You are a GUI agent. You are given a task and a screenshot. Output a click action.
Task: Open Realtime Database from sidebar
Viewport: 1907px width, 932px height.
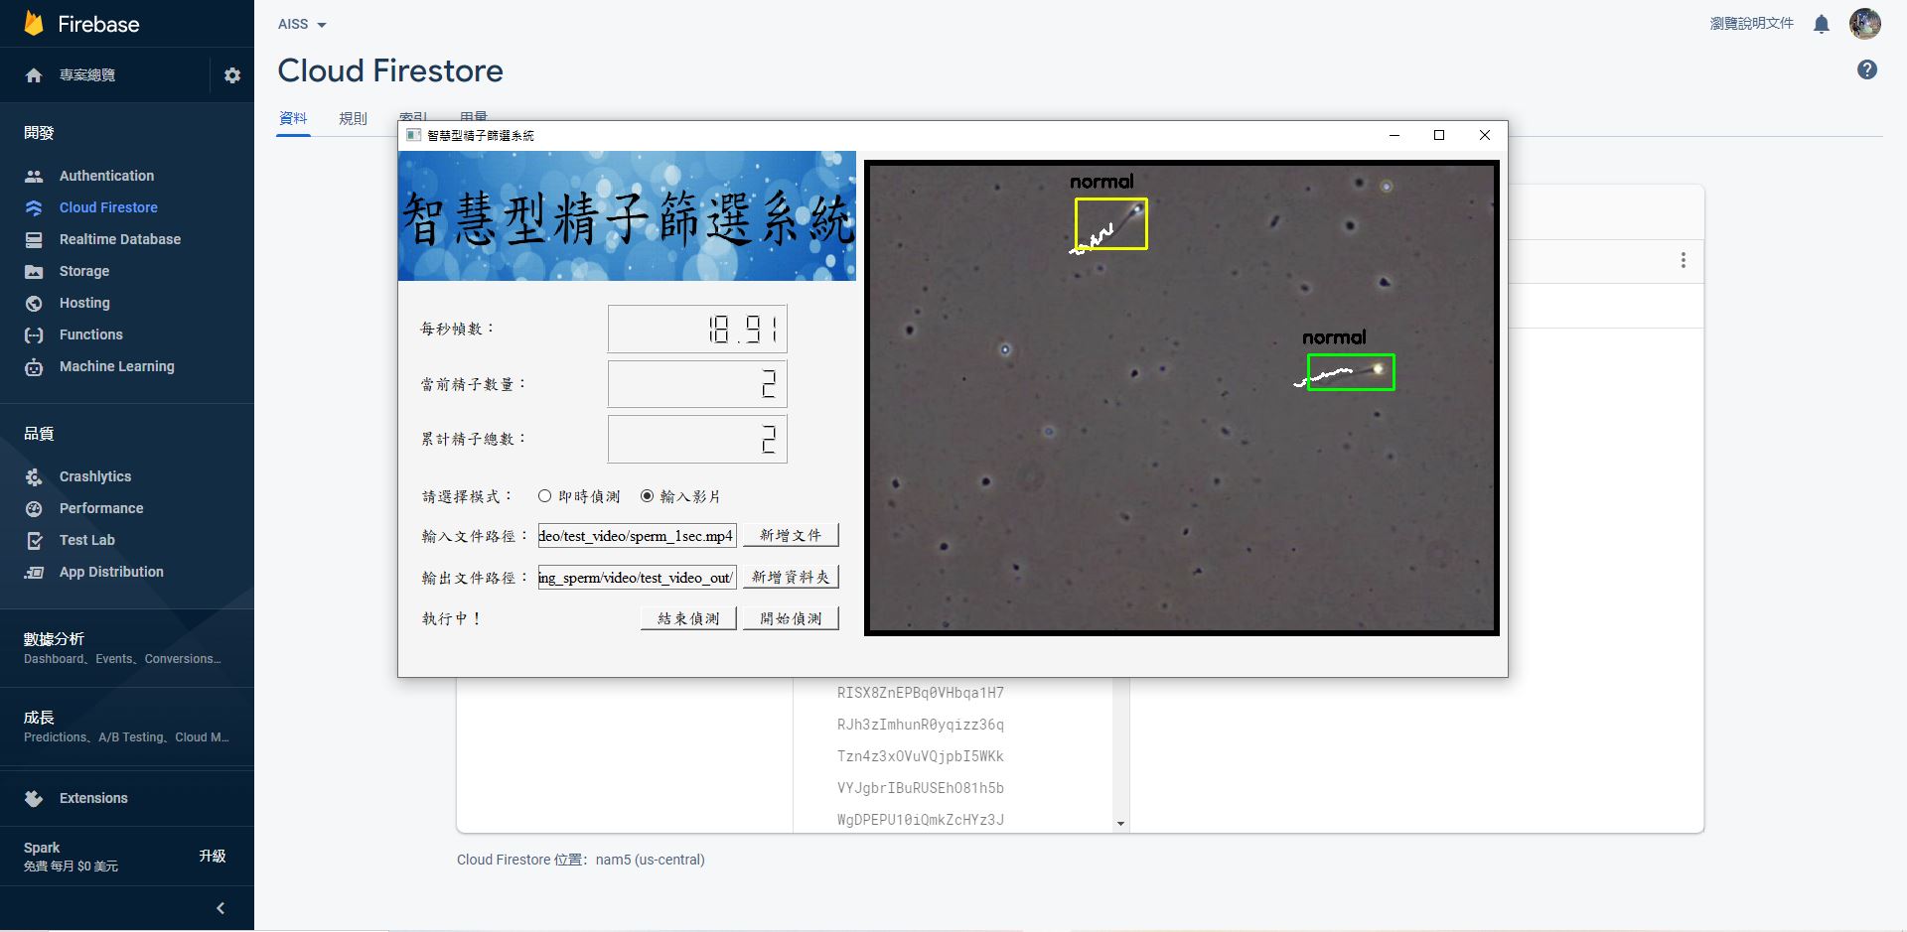click(119, 239)
